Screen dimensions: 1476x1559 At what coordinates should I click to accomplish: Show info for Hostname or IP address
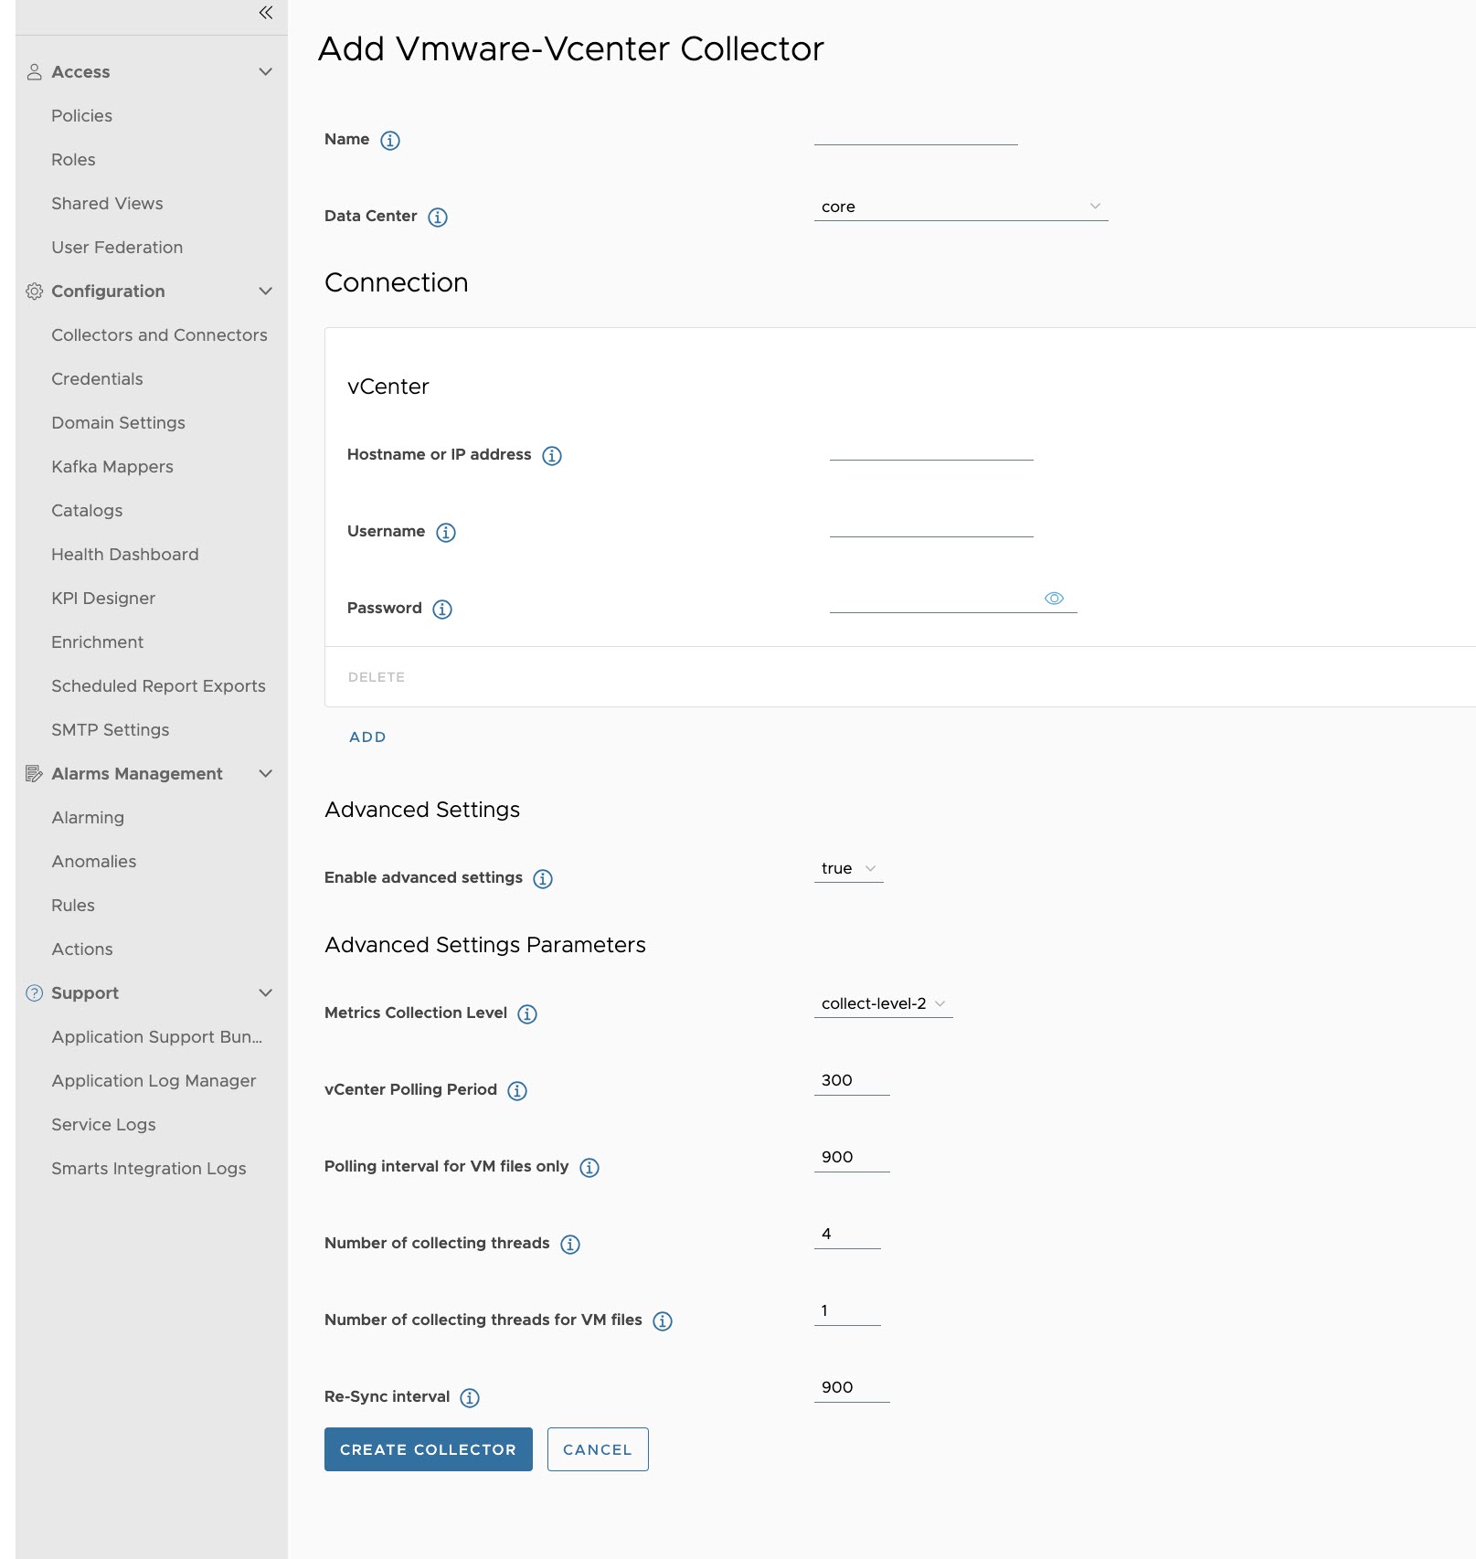point(552,456)
